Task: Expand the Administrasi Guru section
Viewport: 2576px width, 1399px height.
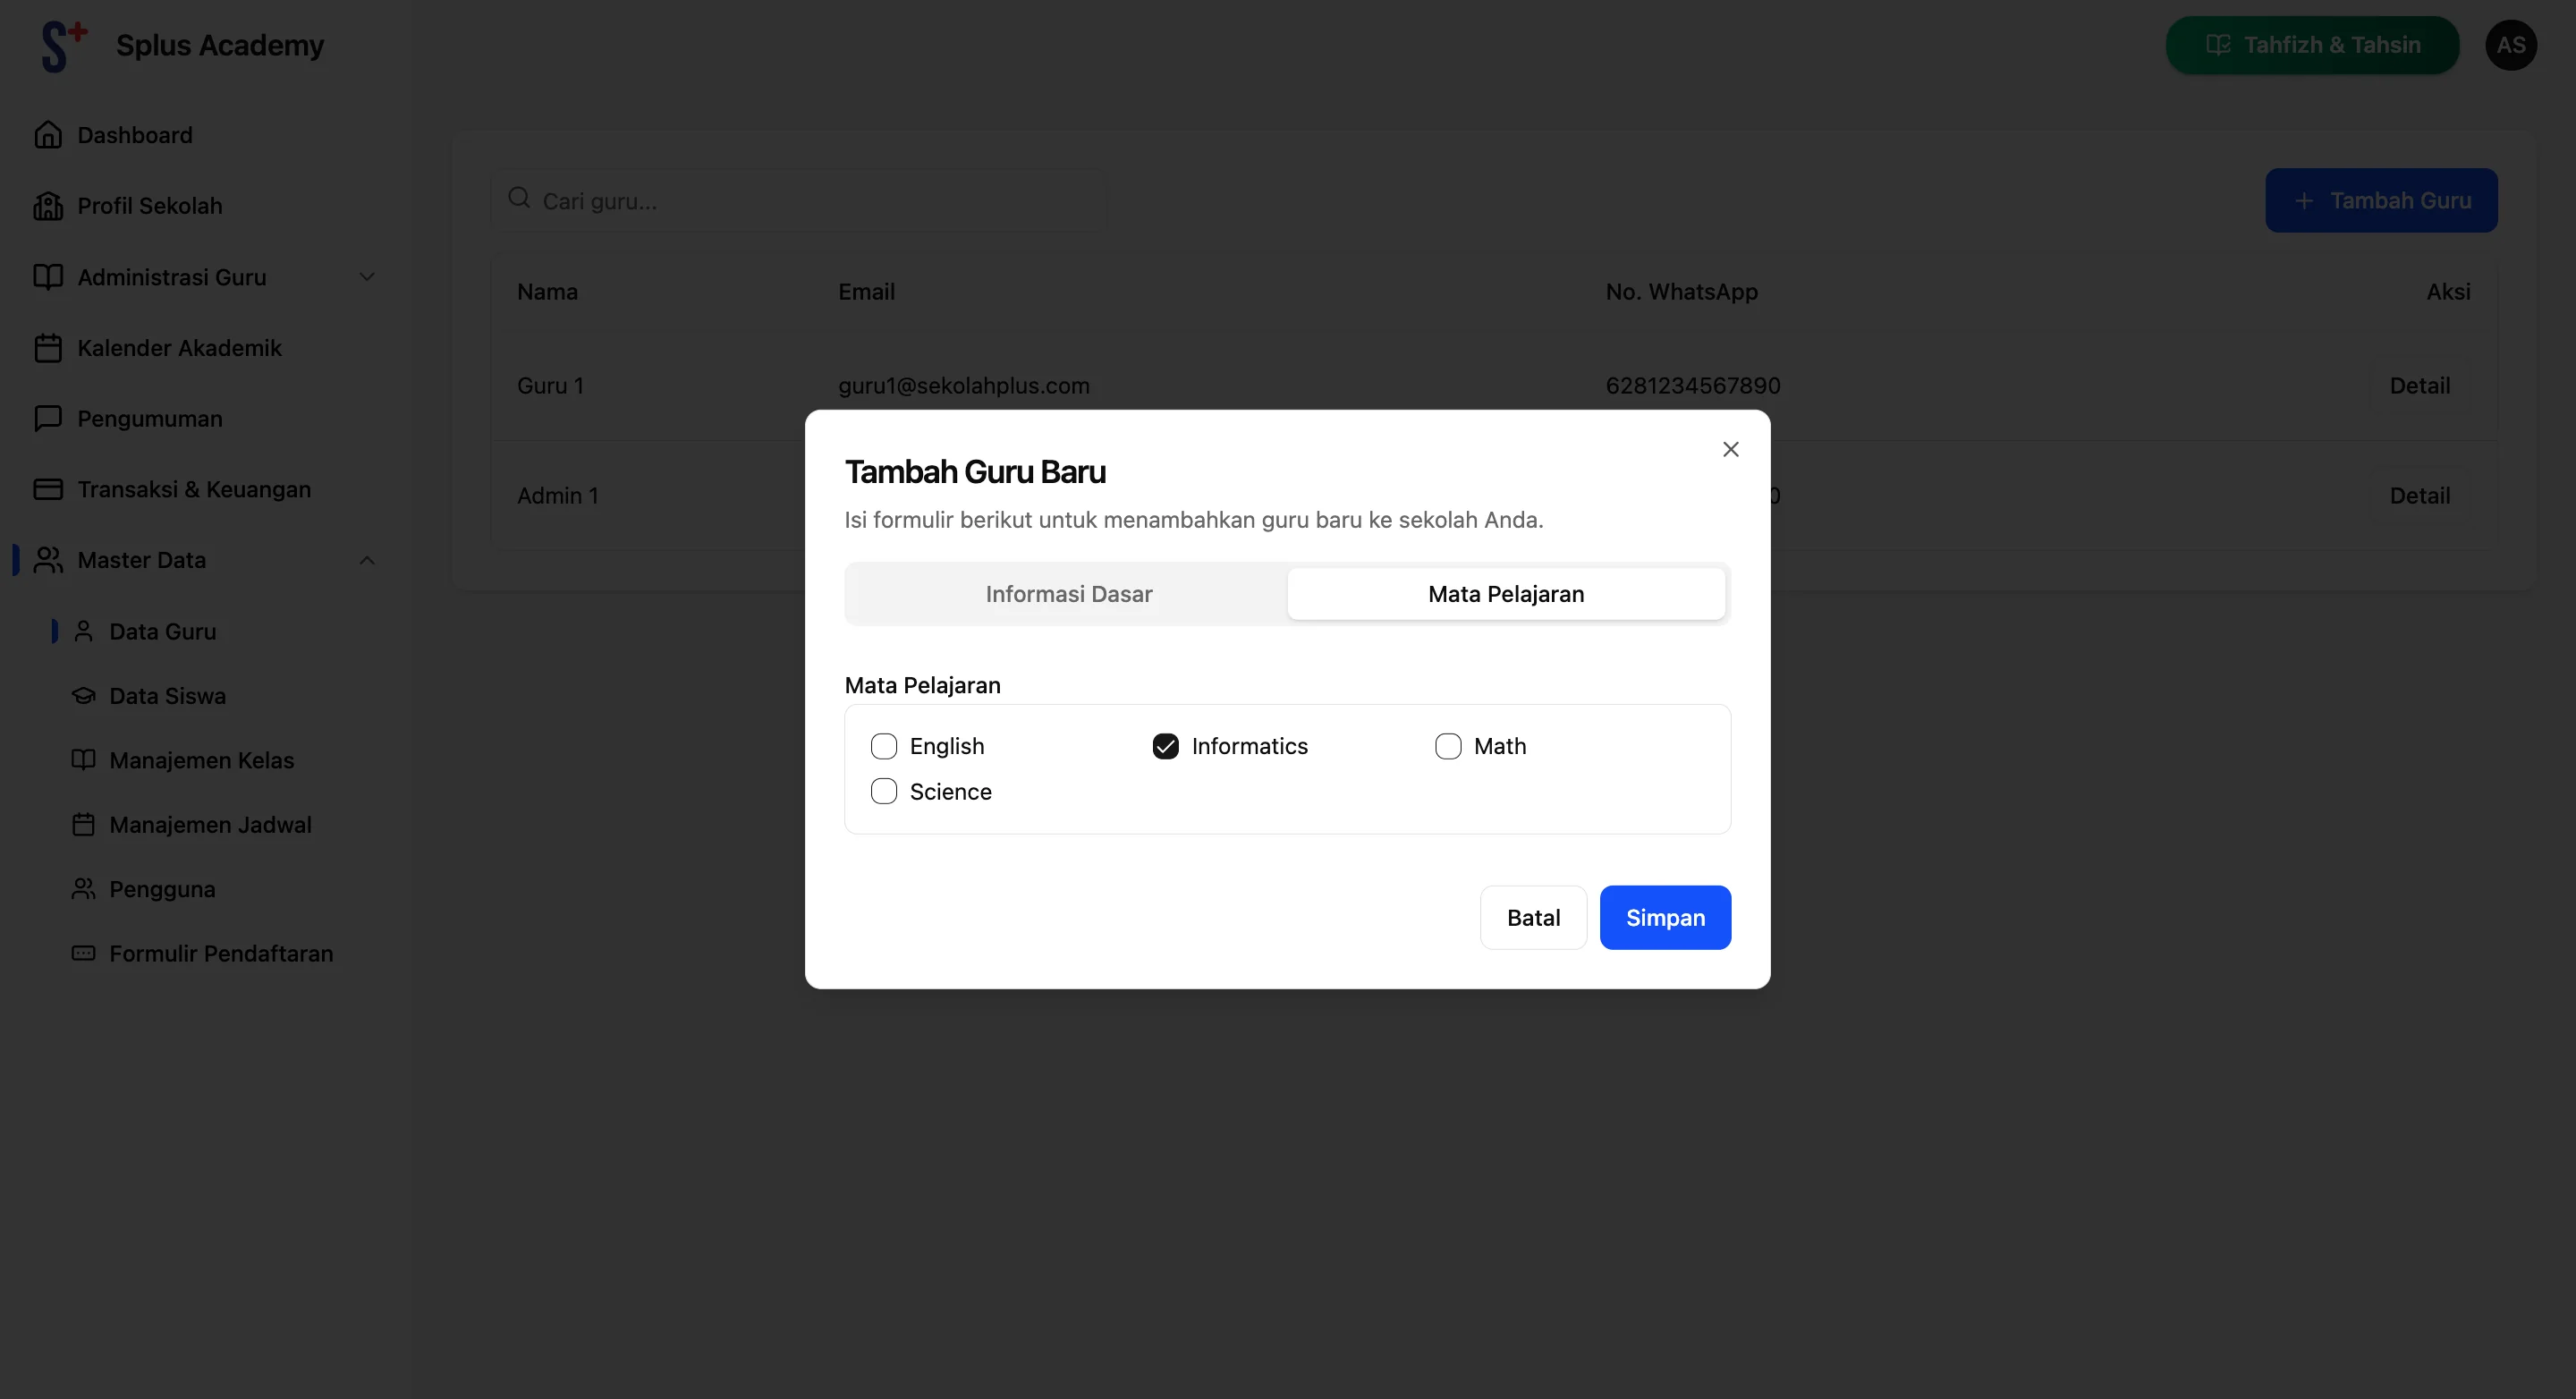Action: 367,276
